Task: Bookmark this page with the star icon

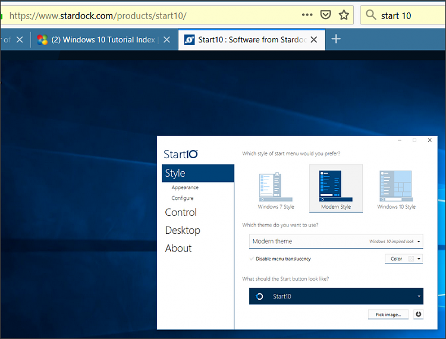Action: [344, 15]
